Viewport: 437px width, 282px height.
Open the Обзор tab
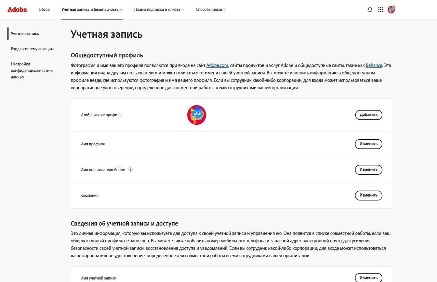click(x=44, y=10)
